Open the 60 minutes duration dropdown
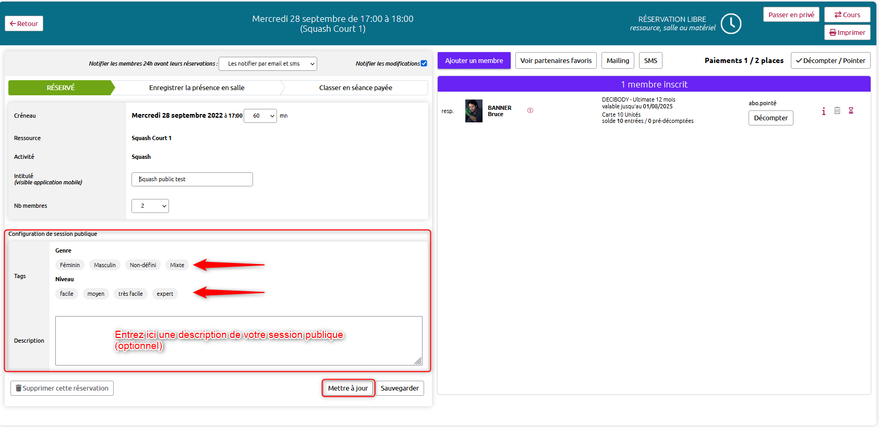The width and height of the screenshot is (879, 427). pos(260,116)
